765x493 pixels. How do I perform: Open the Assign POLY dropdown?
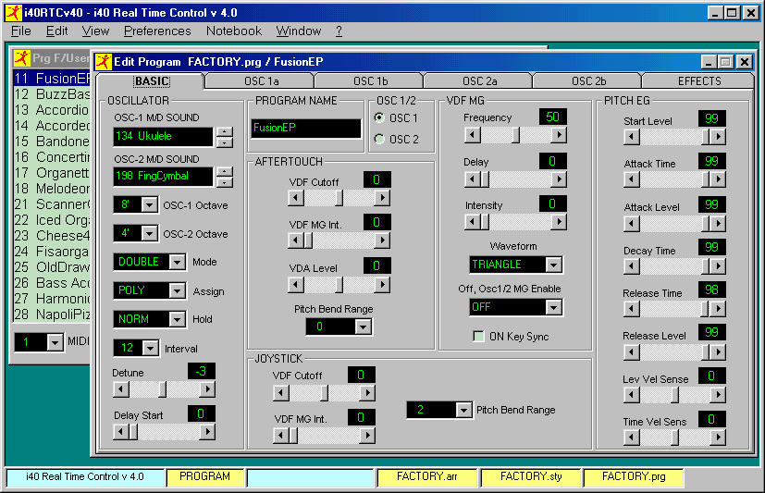click(x=177, y=290)
